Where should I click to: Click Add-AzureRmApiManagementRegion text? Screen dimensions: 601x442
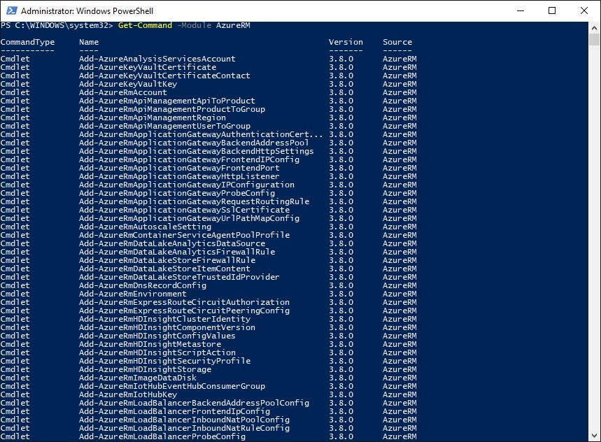point(153,118)
